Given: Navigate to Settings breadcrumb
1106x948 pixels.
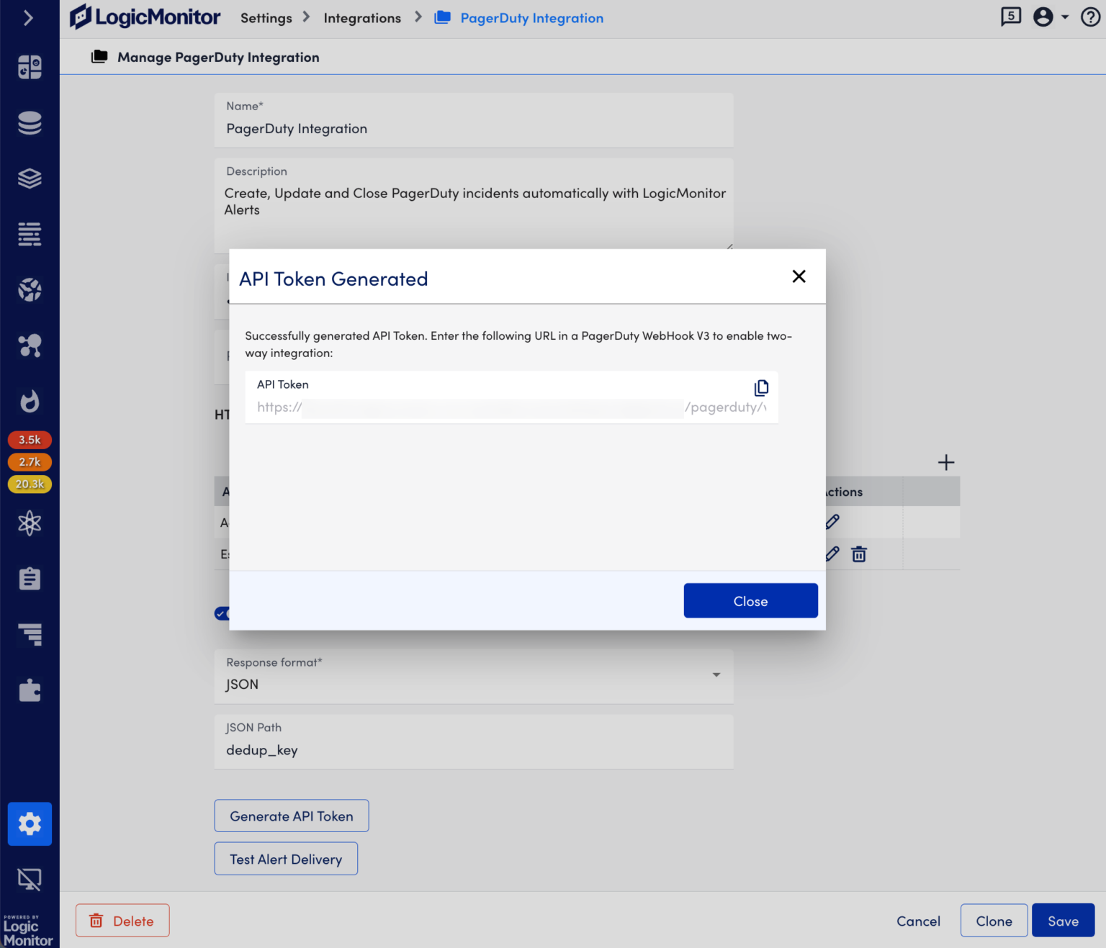Looking at the screenshot, I should 266,17.
